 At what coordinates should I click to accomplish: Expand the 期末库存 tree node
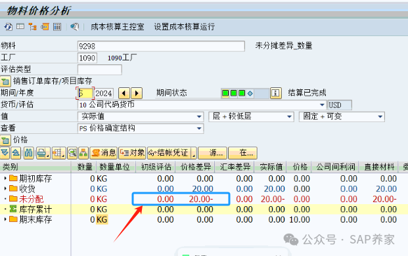click(x=5, y=220)
